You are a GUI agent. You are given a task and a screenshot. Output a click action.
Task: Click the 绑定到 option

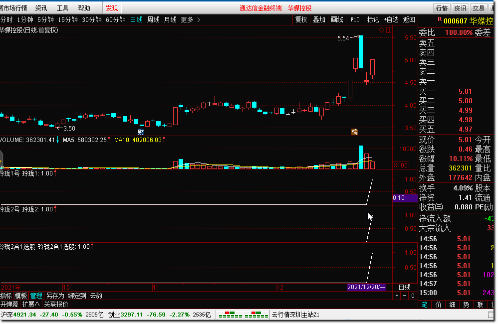[x=77, y=296]
